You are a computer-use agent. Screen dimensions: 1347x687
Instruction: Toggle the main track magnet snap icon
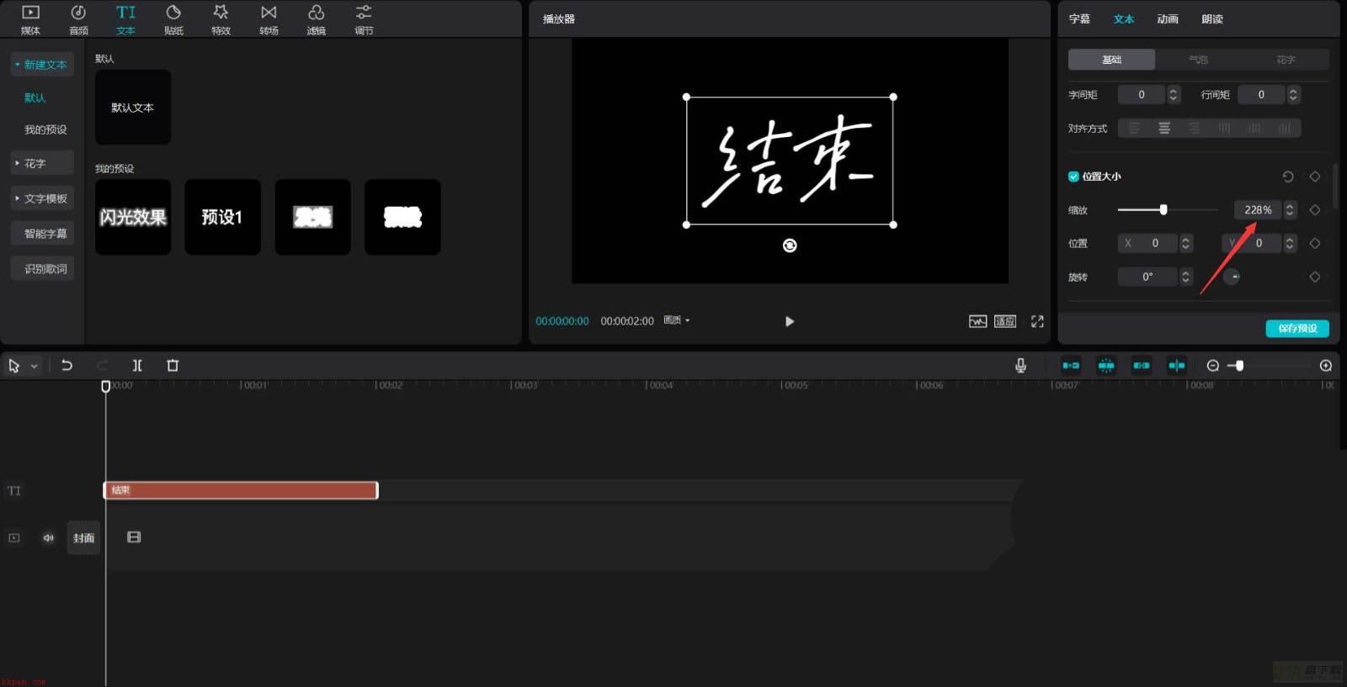pyautogui.click(x=1071, y=365)
